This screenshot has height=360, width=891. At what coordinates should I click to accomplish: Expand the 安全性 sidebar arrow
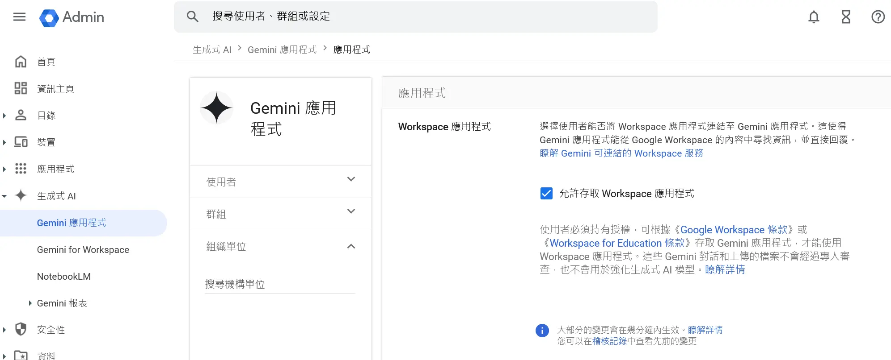(x=4, y=330)
